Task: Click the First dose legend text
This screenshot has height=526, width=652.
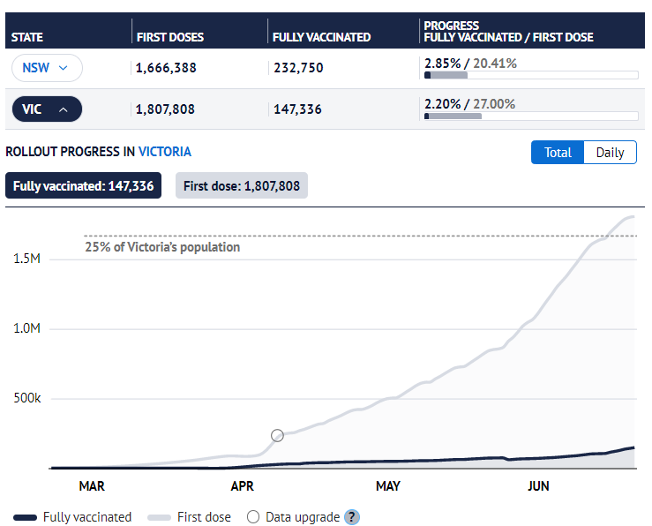Action: (204, 517)
